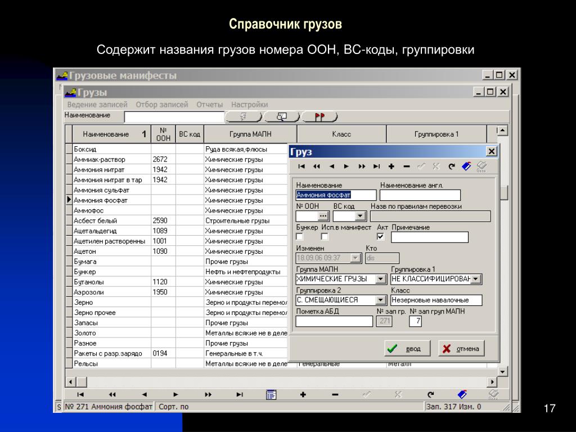Expand the Группировка 1 dropdown
This screenshot has width=576, height=432.
click(x=476, y=279)
